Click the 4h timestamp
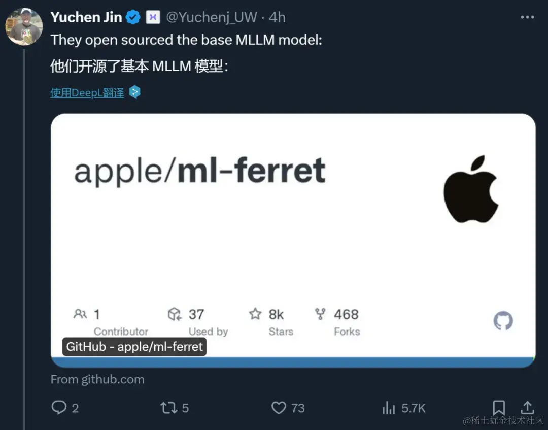 point(277,17)
